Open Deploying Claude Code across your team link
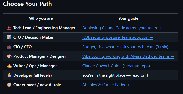 point(122,28)
